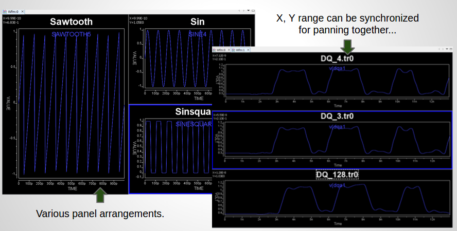Select the SAWTOOTH5 trace legend label
This screenshot has width=457, height=231.
point(71,34)
